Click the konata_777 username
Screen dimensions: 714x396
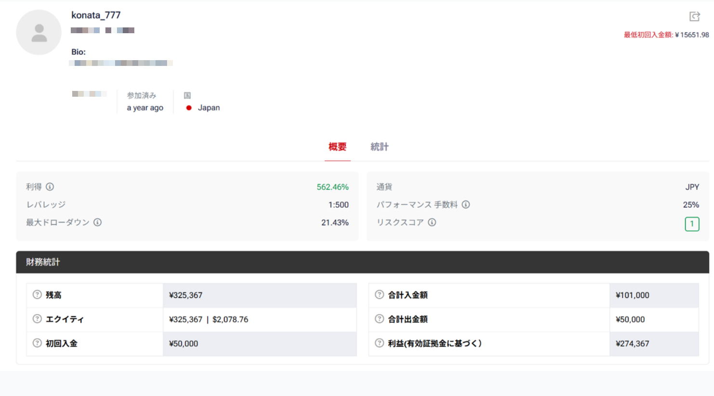click(x=96, y=15)
